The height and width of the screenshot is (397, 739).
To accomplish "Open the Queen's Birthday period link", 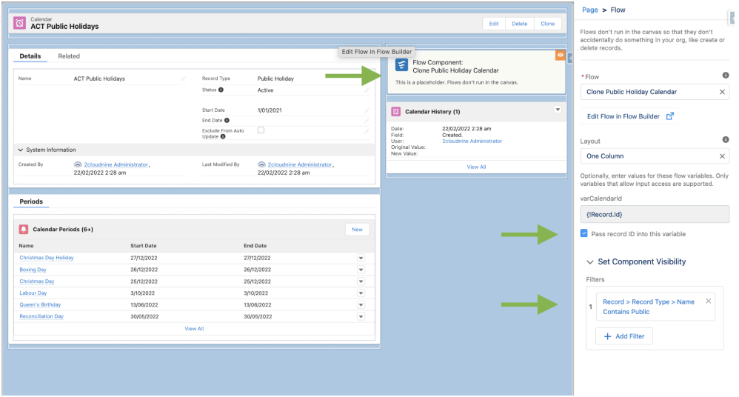I will [x=40, y=304].
